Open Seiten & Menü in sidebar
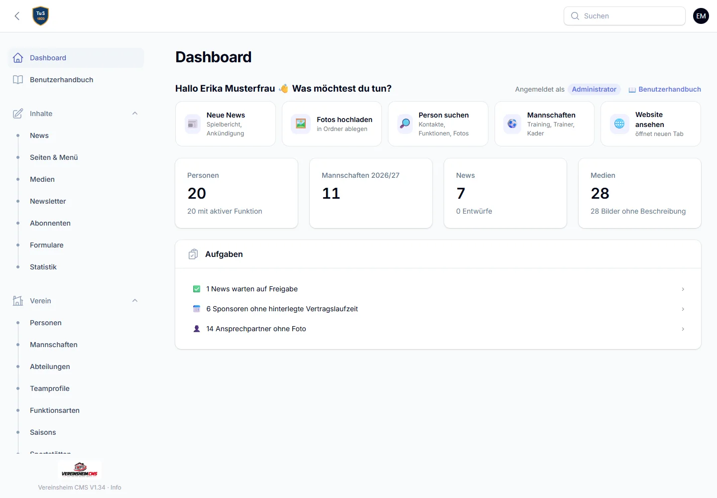The height and width of the screenshot is (498, 717). click(54, 157)
